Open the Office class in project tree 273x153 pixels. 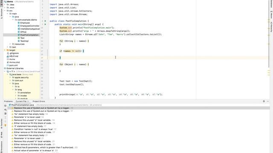[x=23, y=32]
